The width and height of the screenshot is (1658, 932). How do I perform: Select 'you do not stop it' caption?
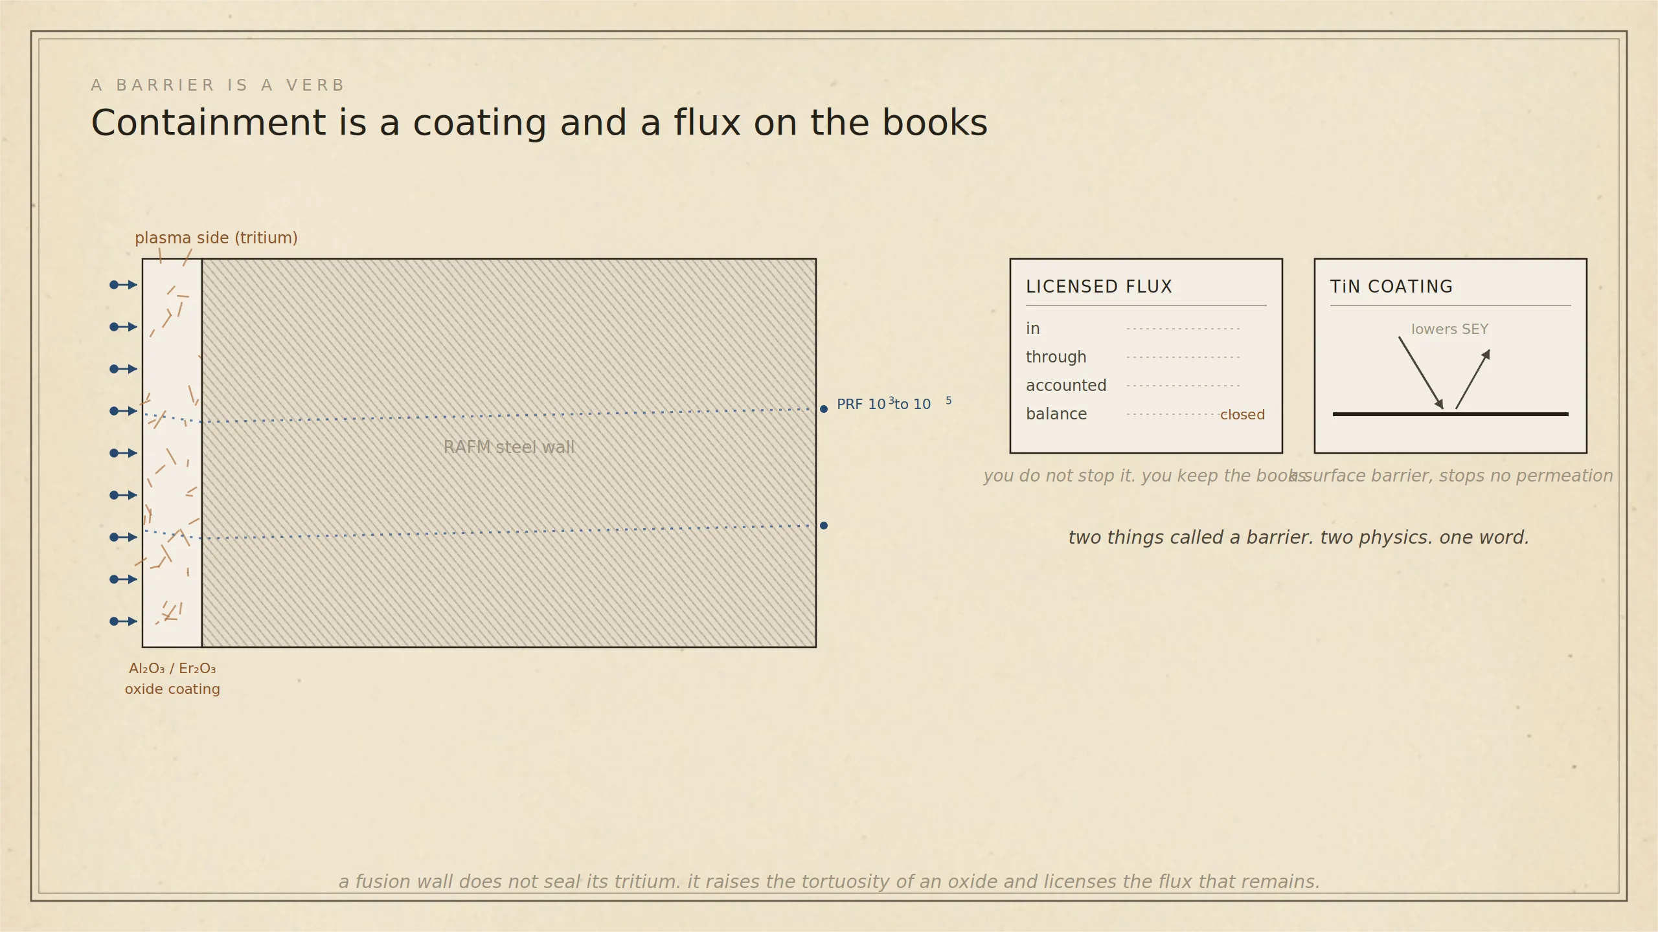click(1145, 476)
